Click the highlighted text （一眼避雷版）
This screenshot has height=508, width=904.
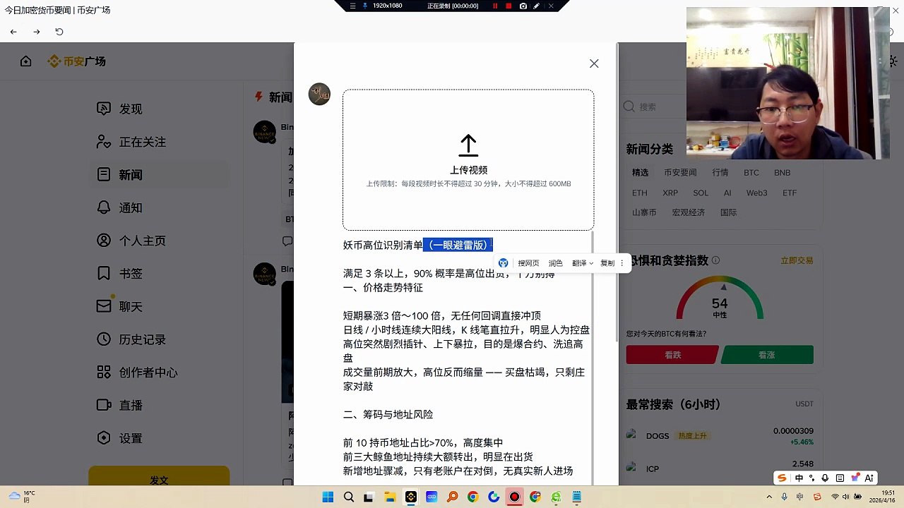coord(458,245)
